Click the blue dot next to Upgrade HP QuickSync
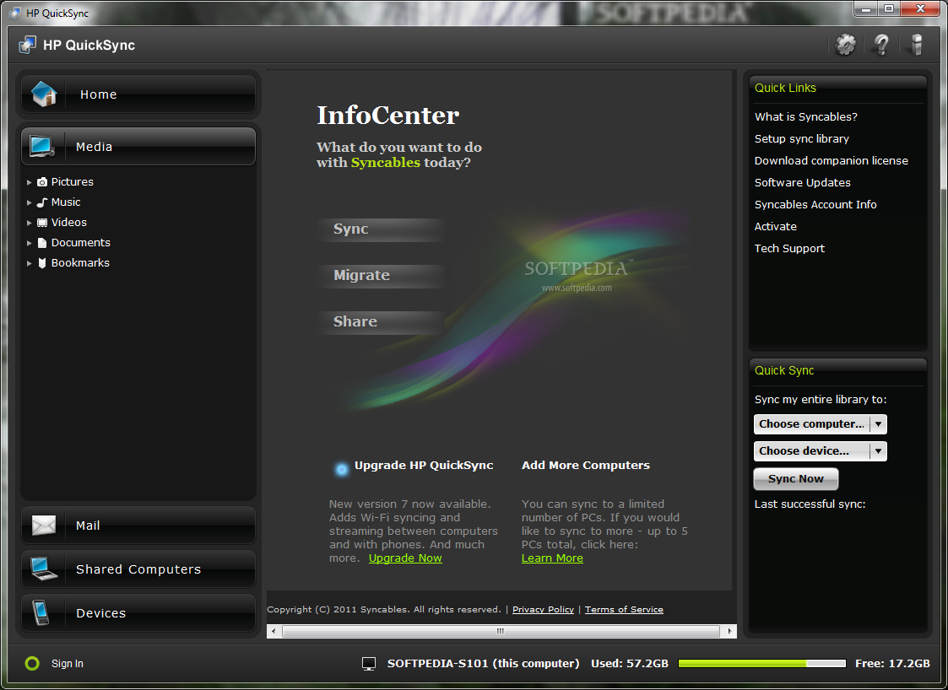This screenshot has height=690, width=948. (x=342, y=469)
